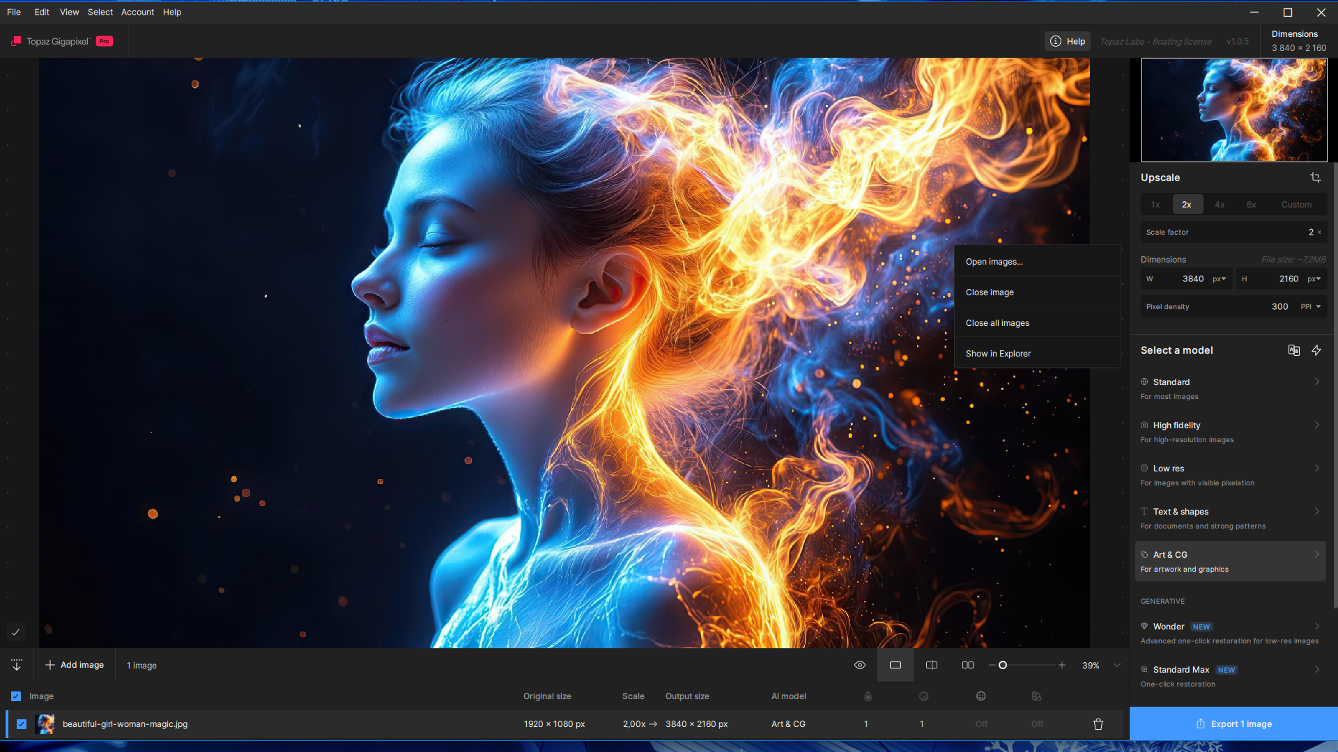
Task: Click the lightning bolt icon beside Select a model
Action: 1316,350
